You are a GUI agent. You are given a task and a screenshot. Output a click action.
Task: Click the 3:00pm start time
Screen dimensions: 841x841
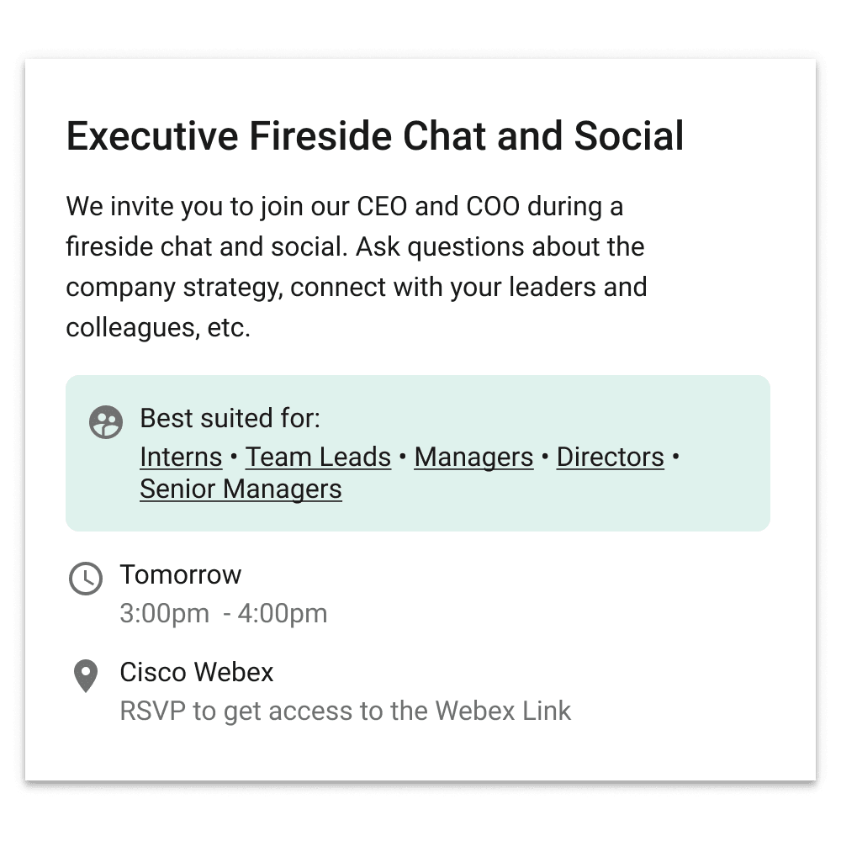click(x=164, y=614)
